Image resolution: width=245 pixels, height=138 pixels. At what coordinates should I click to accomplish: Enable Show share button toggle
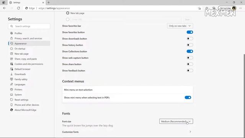[x=190, y=64]
